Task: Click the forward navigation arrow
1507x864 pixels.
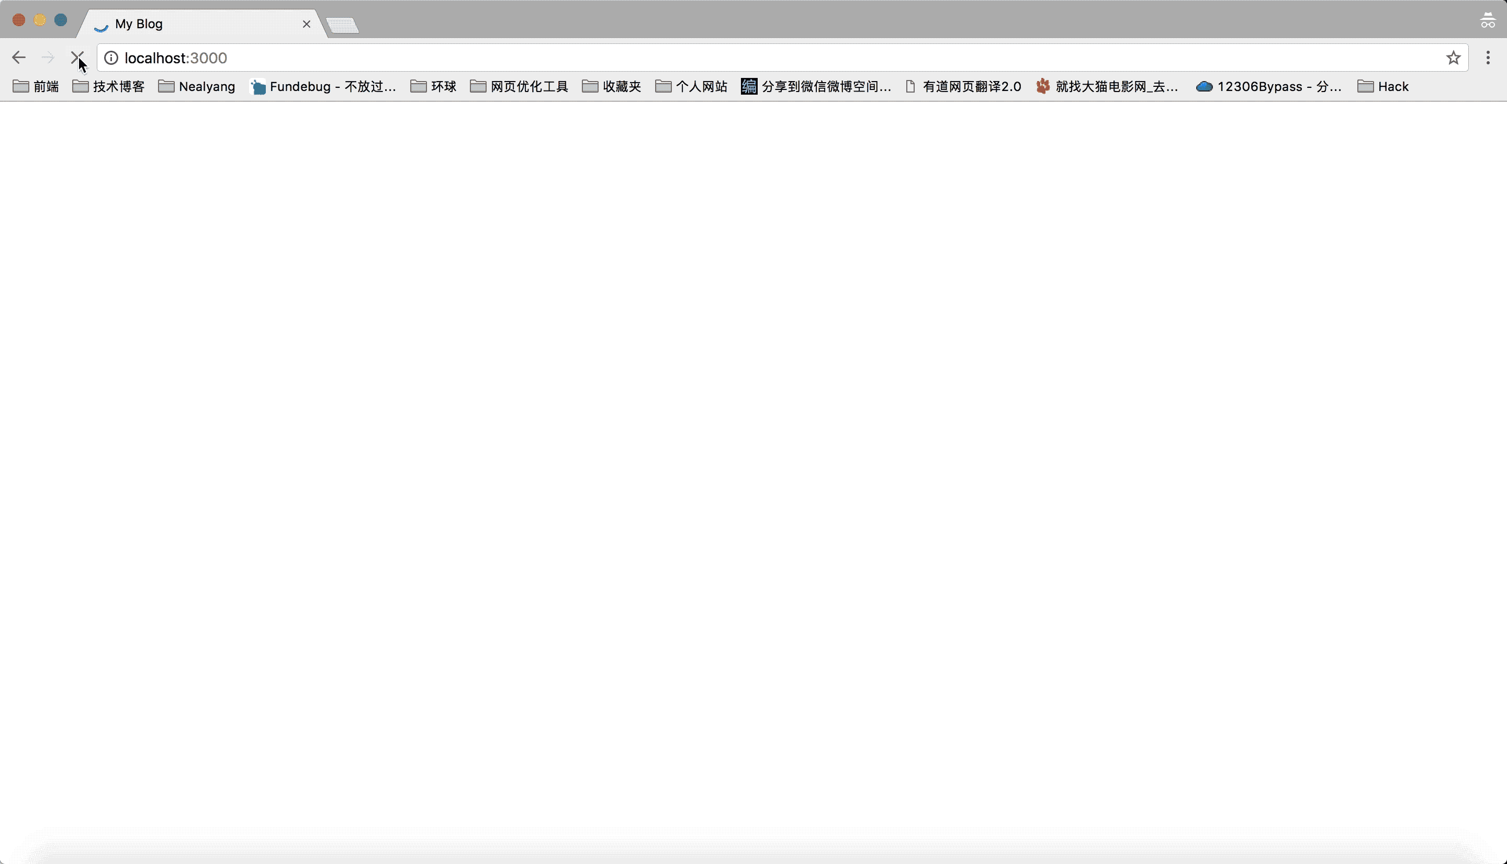Action: (x=48, y=58)
